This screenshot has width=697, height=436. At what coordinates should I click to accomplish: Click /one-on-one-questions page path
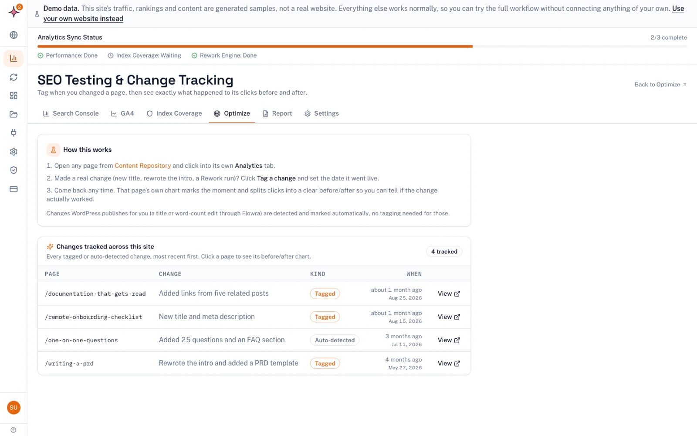click(81, 340)
